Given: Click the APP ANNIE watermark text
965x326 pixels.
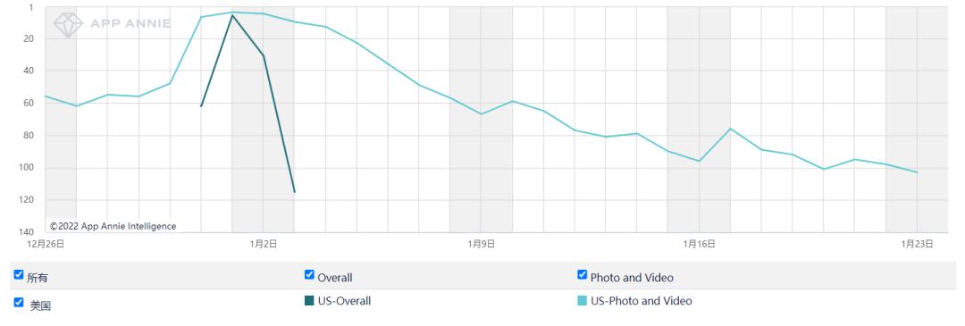Looking at the screenshot, I should (x=130, y=24).
